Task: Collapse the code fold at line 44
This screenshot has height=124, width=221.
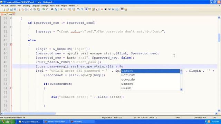Action: click(11, 44)
